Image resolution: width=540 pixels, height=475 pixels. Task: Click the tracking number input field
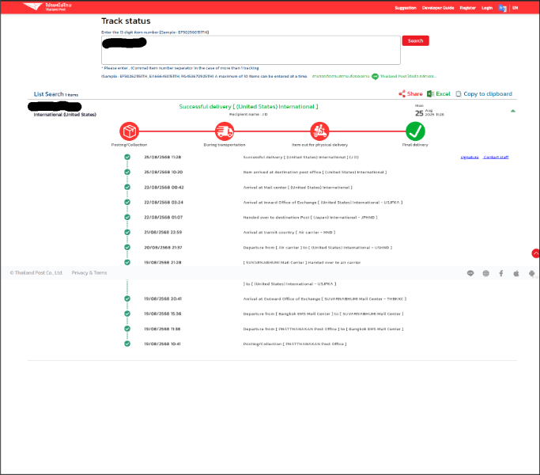[x=251, y=51]
